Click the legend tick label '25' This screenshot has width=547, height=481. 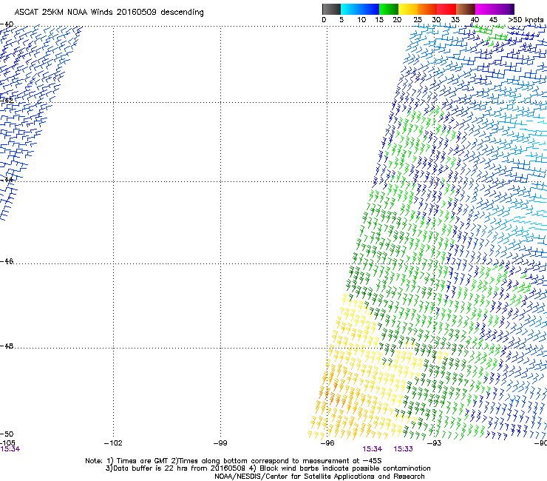[x=418, y=20]
